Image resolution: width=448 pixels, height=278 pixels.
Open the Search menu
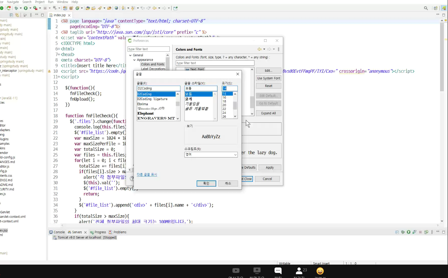tap(27, 2)
